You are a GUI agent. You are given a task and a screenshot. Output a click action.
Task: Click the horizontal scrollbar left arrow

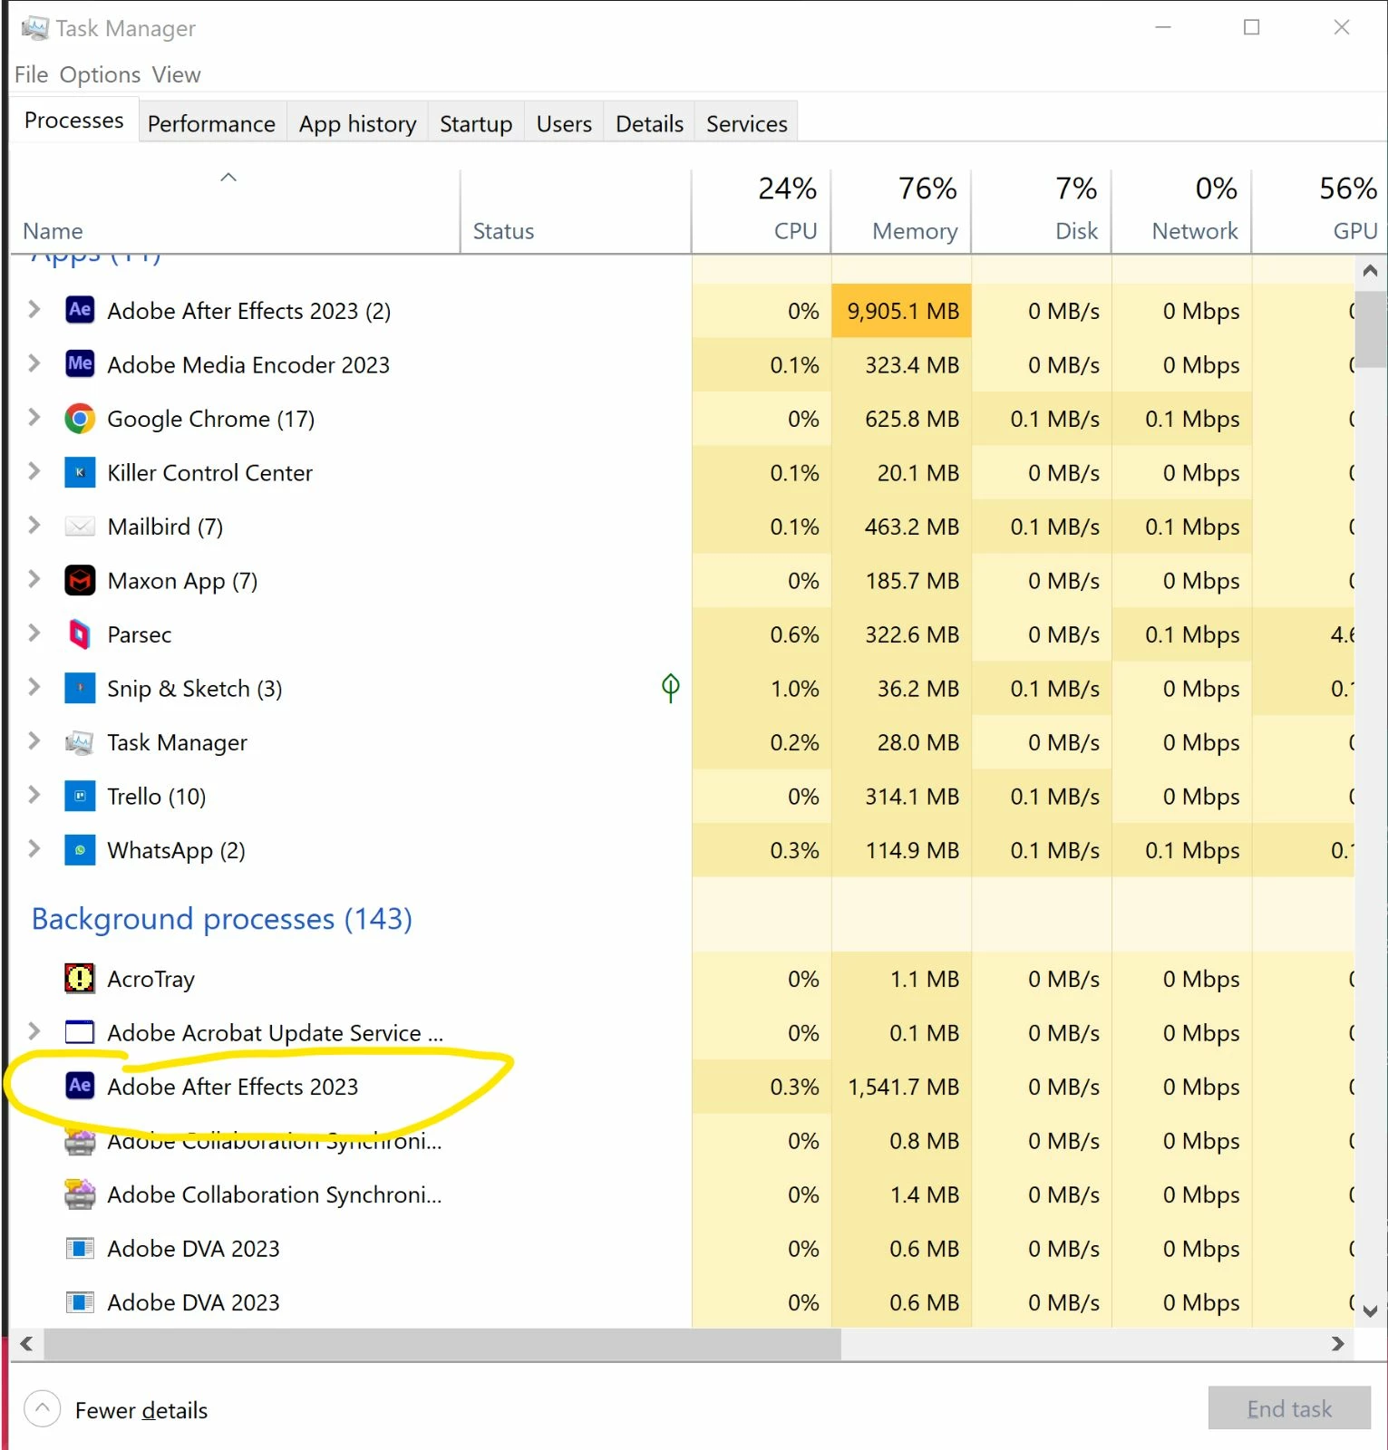point(26,1343)
